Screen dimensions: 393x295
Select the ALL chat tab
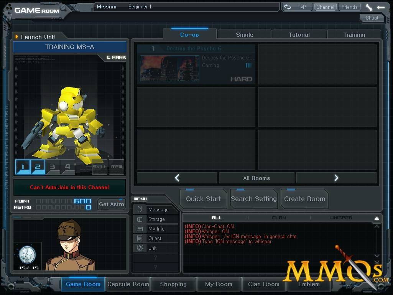217,218
